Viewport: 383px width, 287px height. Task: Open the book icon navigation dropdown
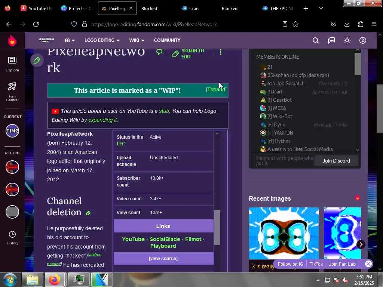pos(70,40)
